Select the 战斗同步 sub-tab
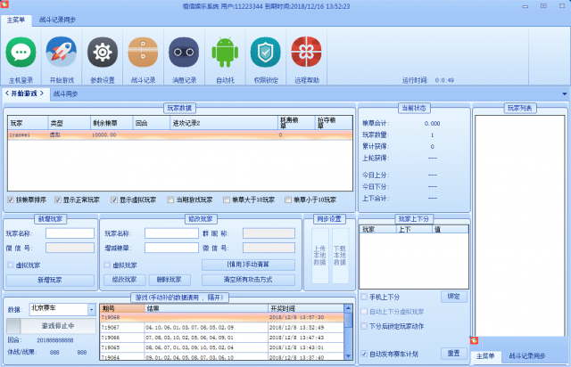571x367 pixels. (x=65, y=93)
